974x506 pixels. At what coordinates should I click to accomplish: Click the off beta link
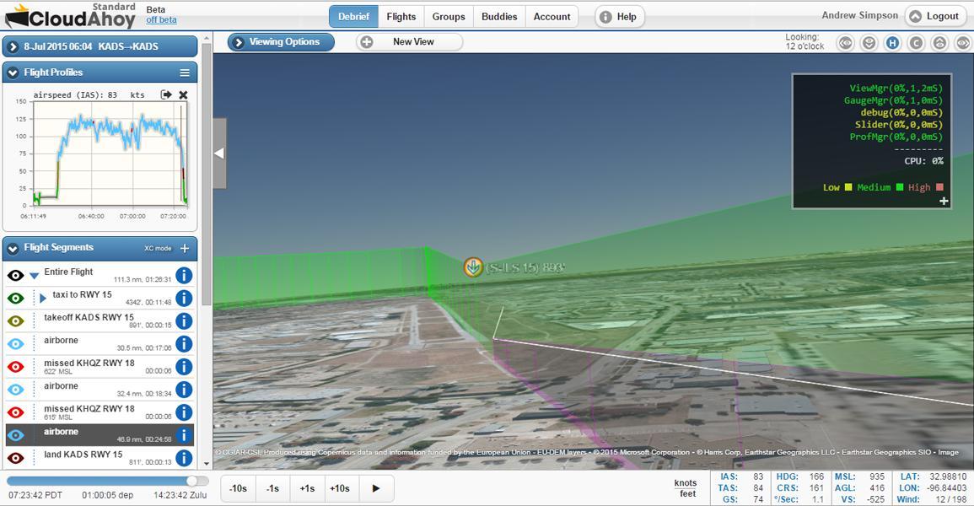pyautogui.click(x=162, y=20)
